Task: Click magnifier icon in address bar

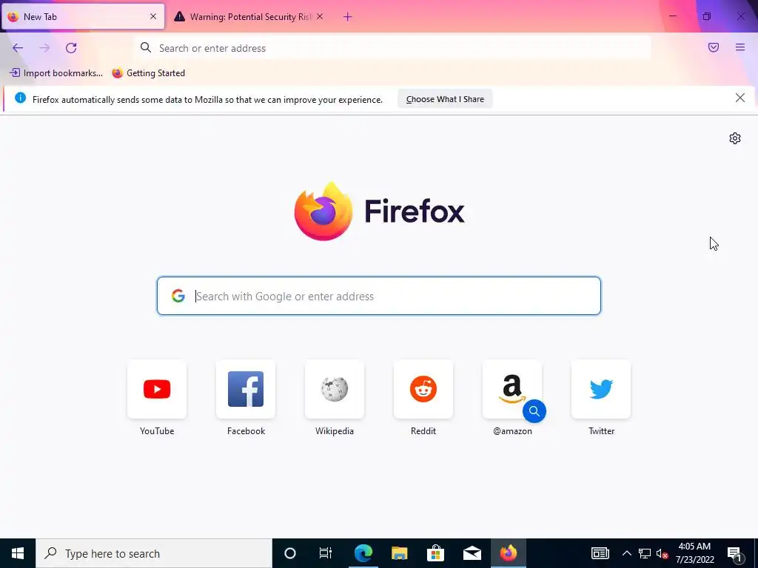Action: (x=146, y=47)
